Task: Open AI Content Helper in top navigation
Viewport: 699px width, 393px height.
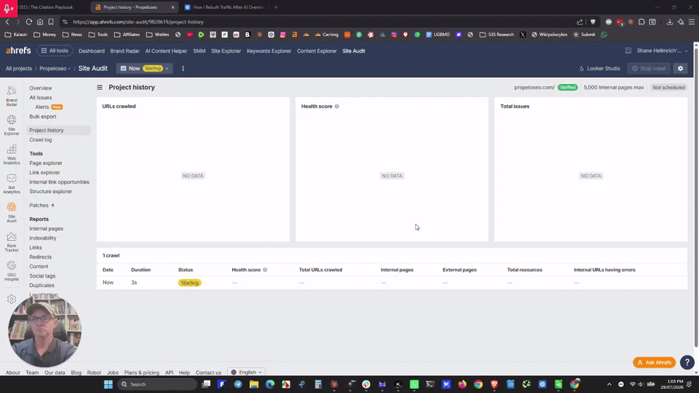Action: [x=167, y=50]
